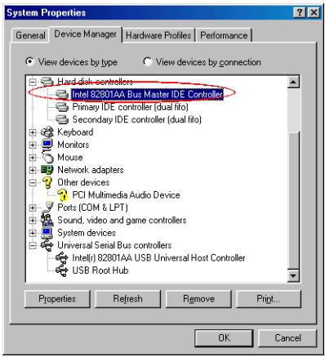The image size is (325, 357).
Task: Select the Monitors label
Action: (73, 145)
